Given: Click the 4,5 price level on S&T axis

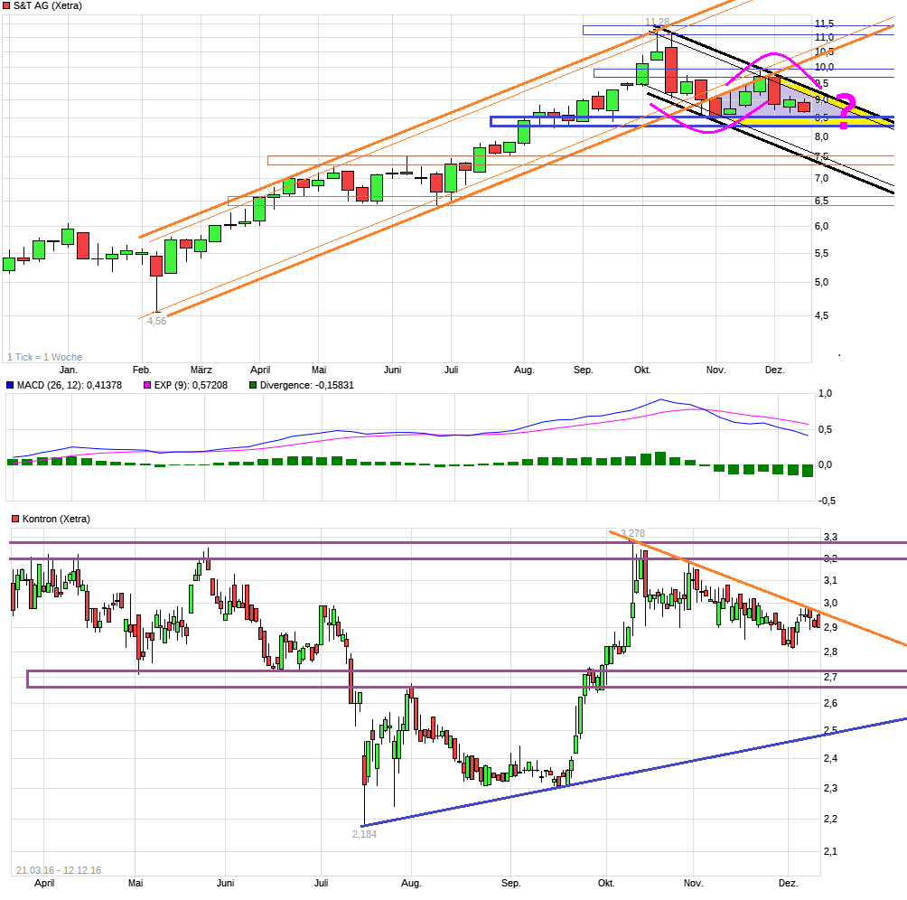Looking at the screenshot, I should (x=821, y=315).
